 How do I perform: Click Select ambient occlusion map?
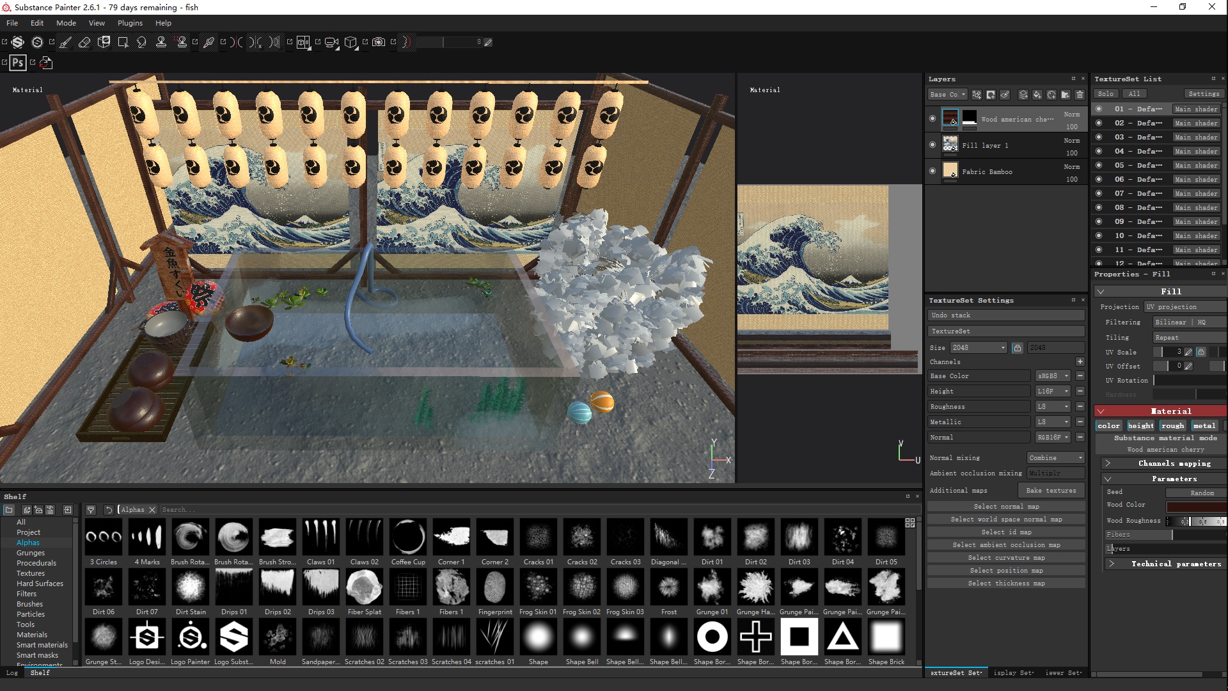(x=1006, y=544)
